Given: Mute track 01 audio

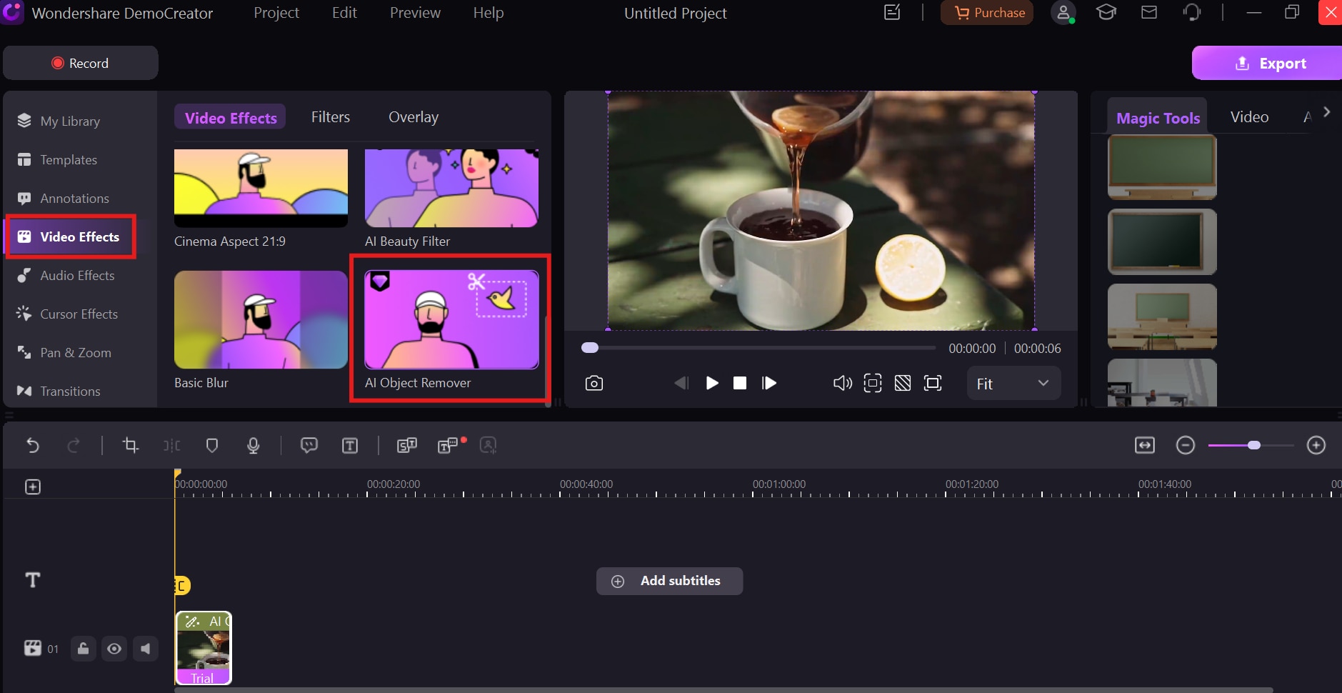Looking at the screenshot, I should pyautogui.click(x=145, y=649).
